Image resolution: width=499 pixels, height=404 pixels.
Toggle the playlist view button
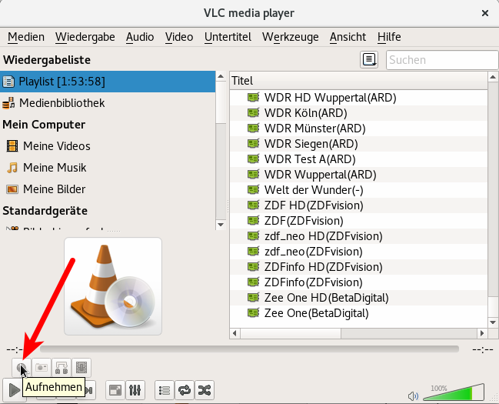coord(164,390)
